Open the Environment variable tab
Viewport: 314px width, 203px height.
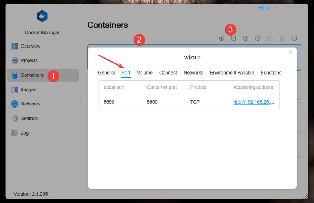[232, 73]
